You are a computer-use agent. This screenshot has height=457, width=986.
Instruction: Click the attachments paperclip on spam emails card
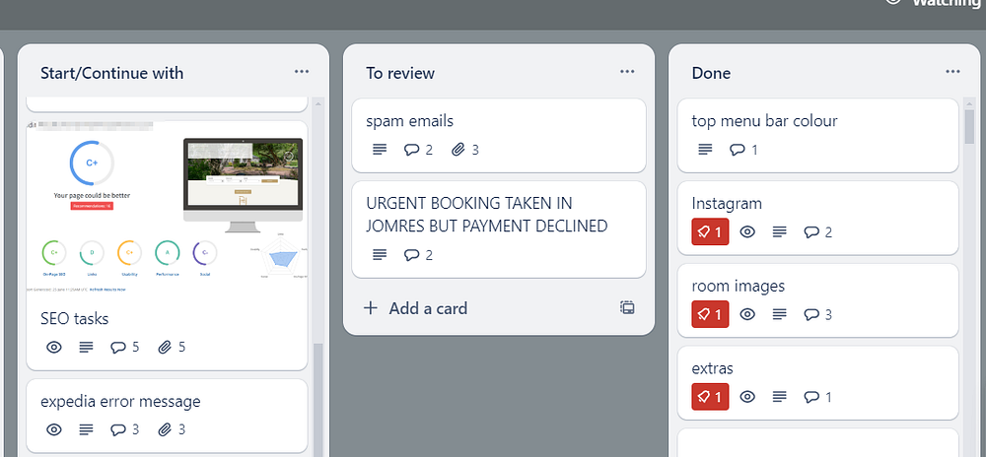click(x=458, y=150)
